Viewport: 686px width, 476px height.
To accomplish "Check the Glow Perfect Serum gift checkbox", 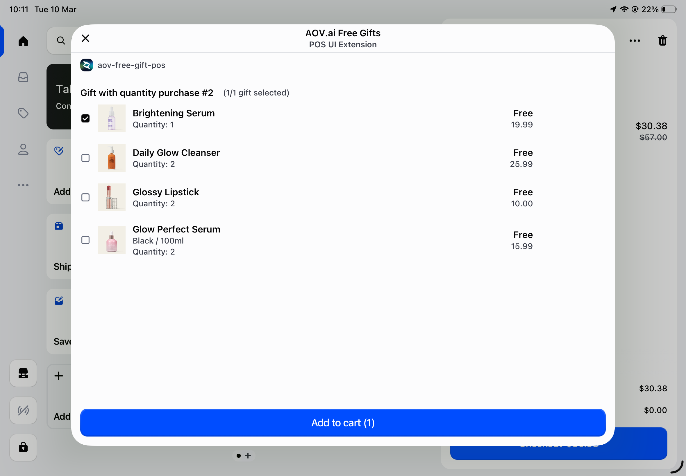I will coord(85,240).
